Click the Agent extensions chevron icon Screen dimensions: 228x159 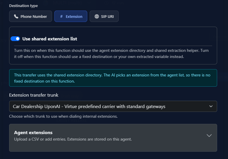click(x=209, y=136)
